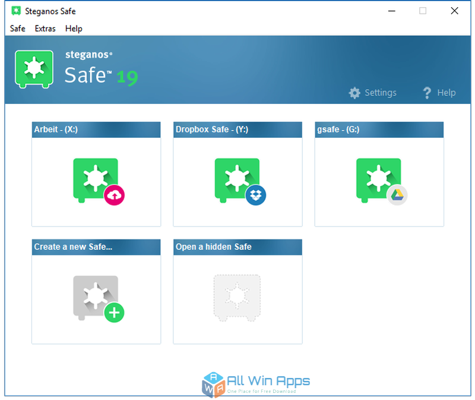
Task: Click the Open a hidden Safe header
Action: point(237,247)
